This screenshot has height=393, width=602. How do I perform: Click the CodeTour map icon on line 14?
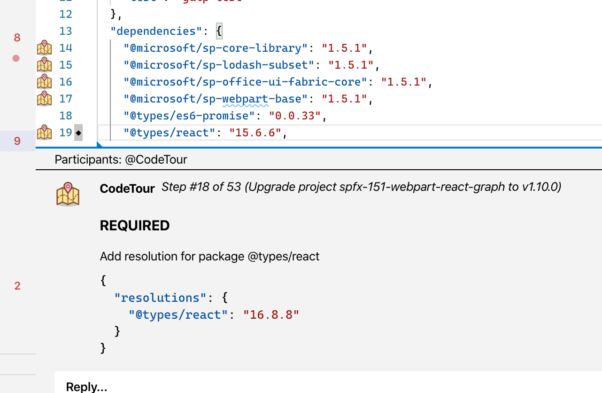(44, 47)
